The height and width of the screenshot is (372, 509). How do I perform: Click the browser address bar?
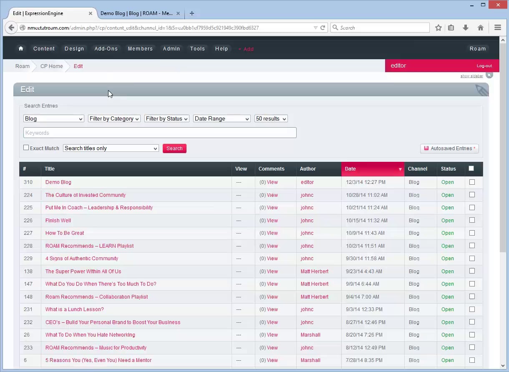(167, 28)
